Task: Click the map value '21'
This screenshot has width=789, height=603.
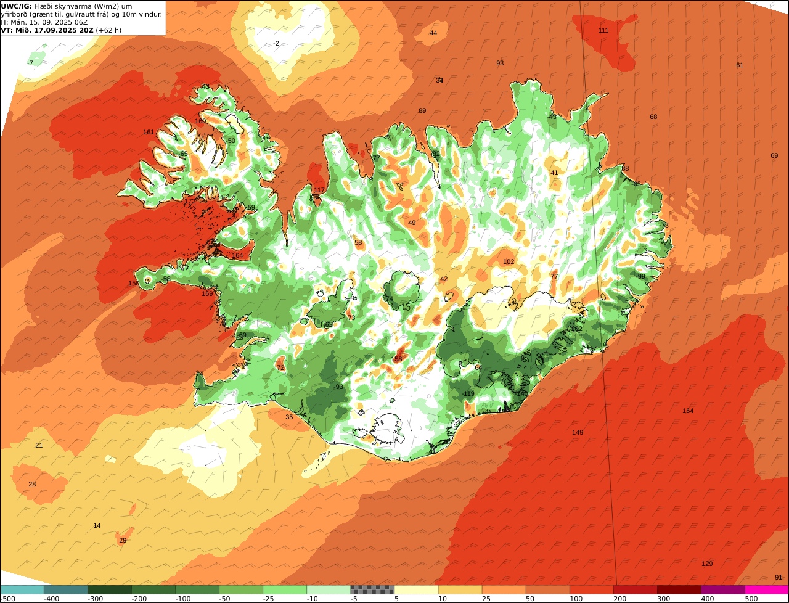Action: point(39,446)
